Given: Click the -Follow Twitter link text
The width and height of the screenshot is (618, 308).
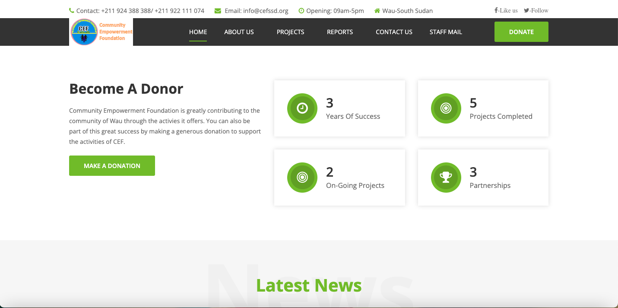Looking at the screenshot, I should 539,10.
